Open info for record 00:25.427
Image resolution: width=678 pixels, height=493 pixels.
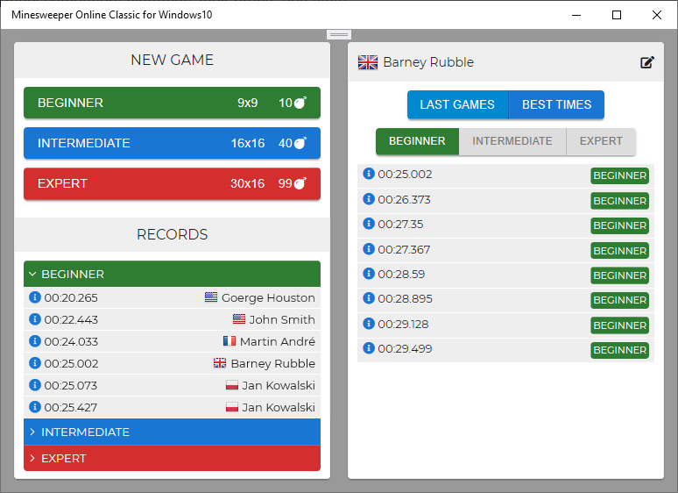[x=34, y=407]
